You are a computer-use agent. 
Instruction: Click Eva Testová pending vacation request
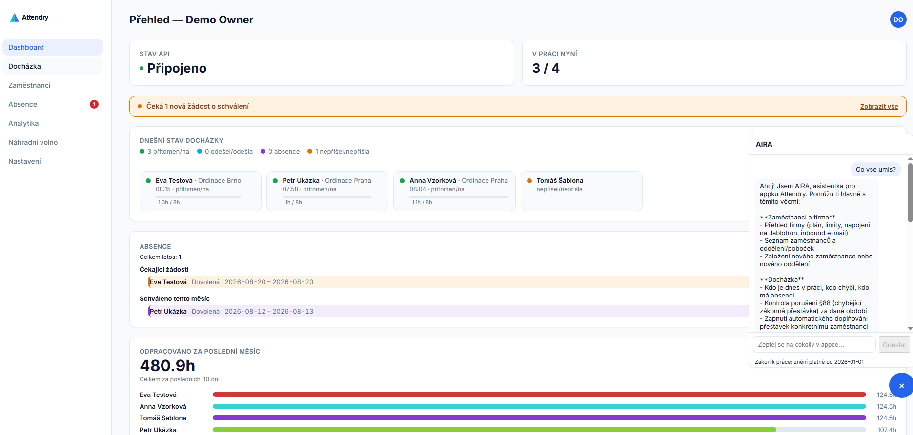point(448,282)
